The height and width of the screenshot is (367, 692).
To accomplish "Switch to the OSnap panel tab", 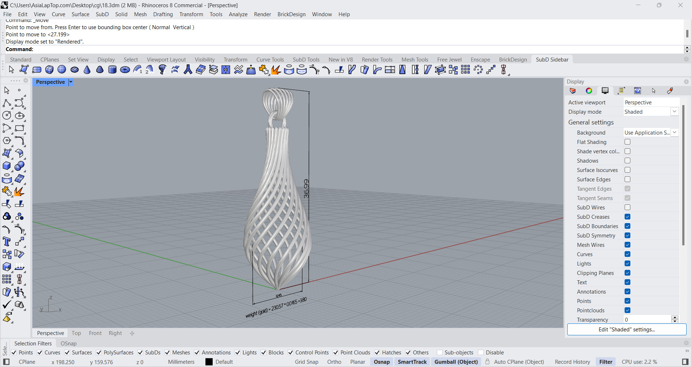I will 68,344.
